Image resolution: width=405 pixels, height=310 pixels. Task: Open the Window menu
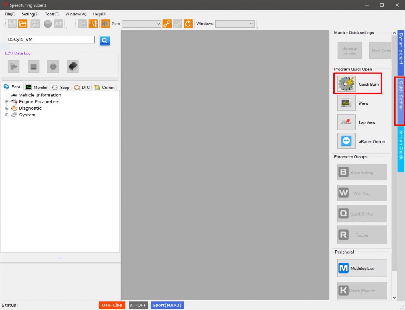click(x=76, y=14)
